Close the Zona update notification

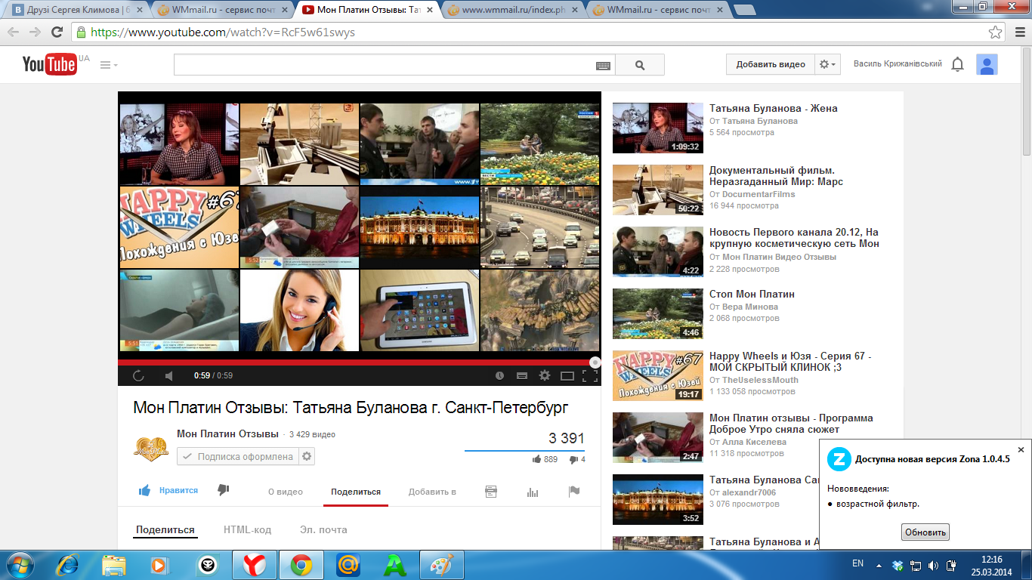[1021, 449]
